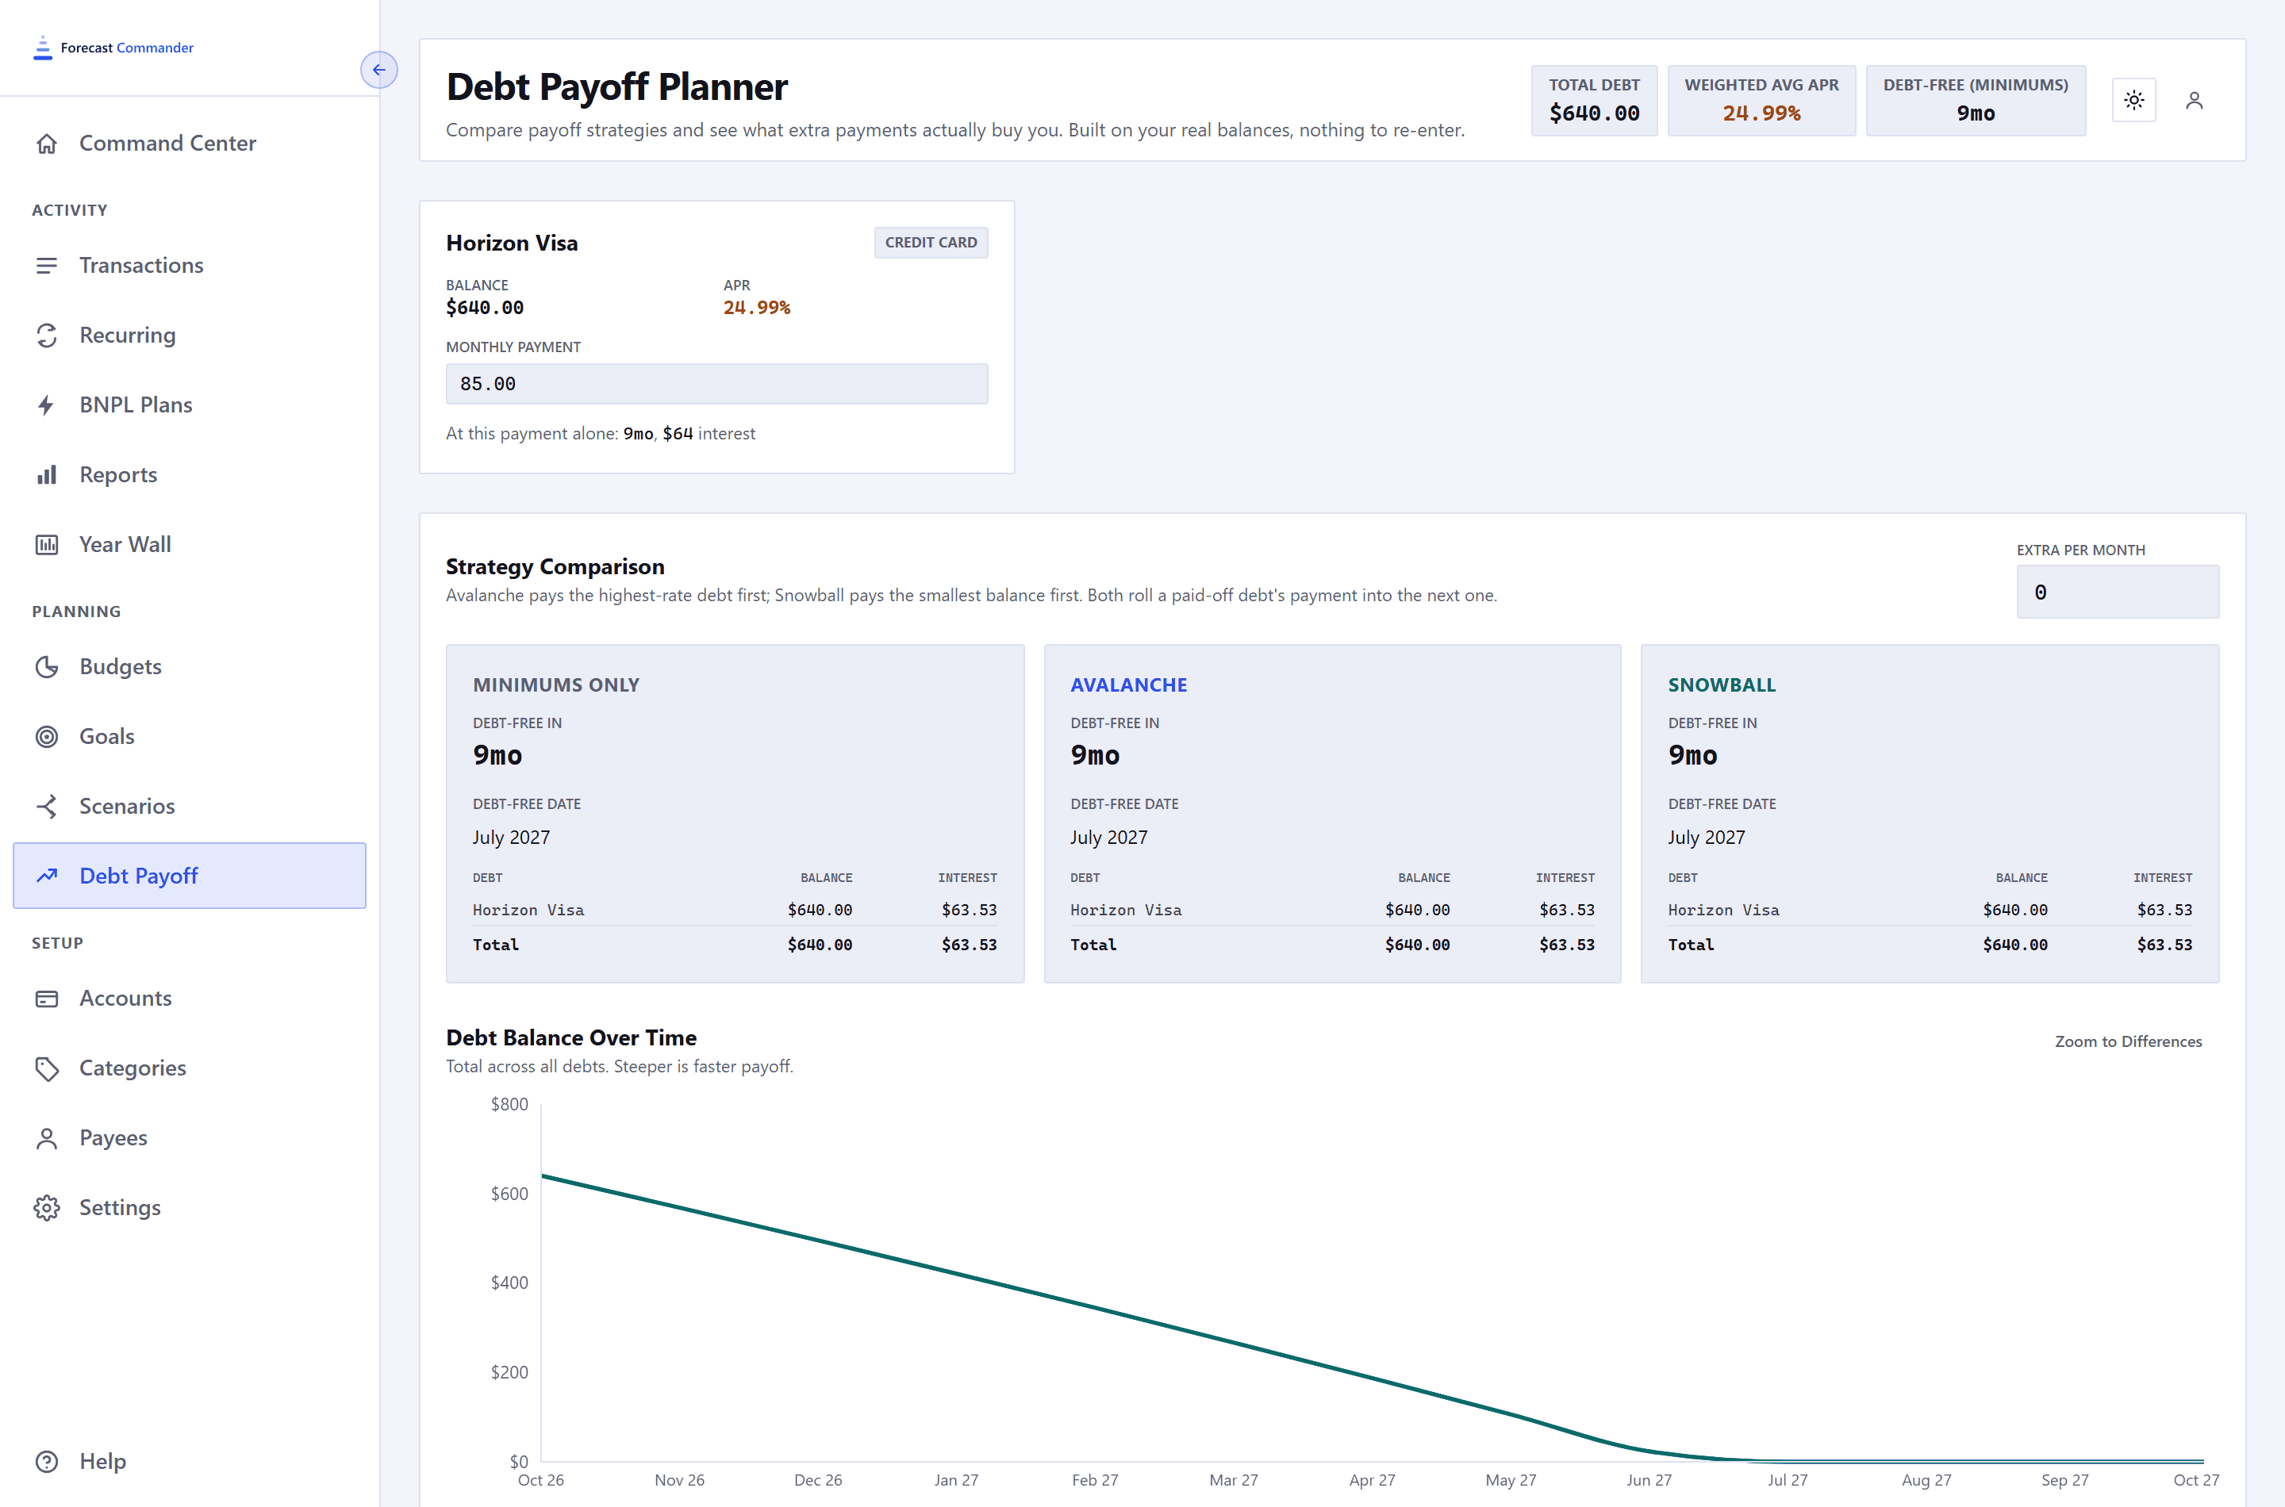Click Horizon Visa row in Avalanche table

(x=1331, y=911)
